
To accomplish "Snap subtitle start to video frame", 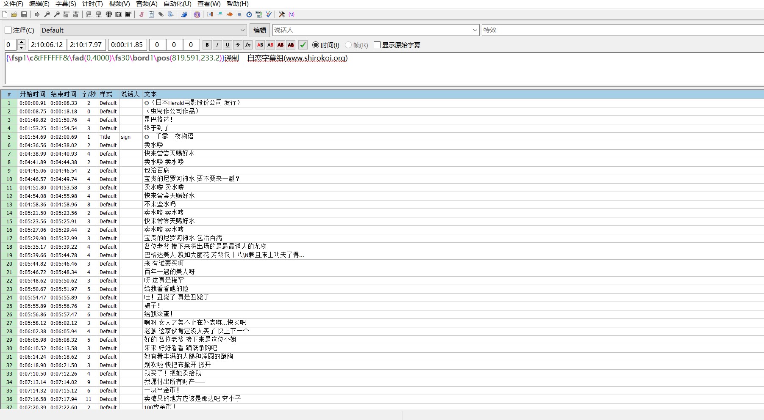I will (89, 14).
